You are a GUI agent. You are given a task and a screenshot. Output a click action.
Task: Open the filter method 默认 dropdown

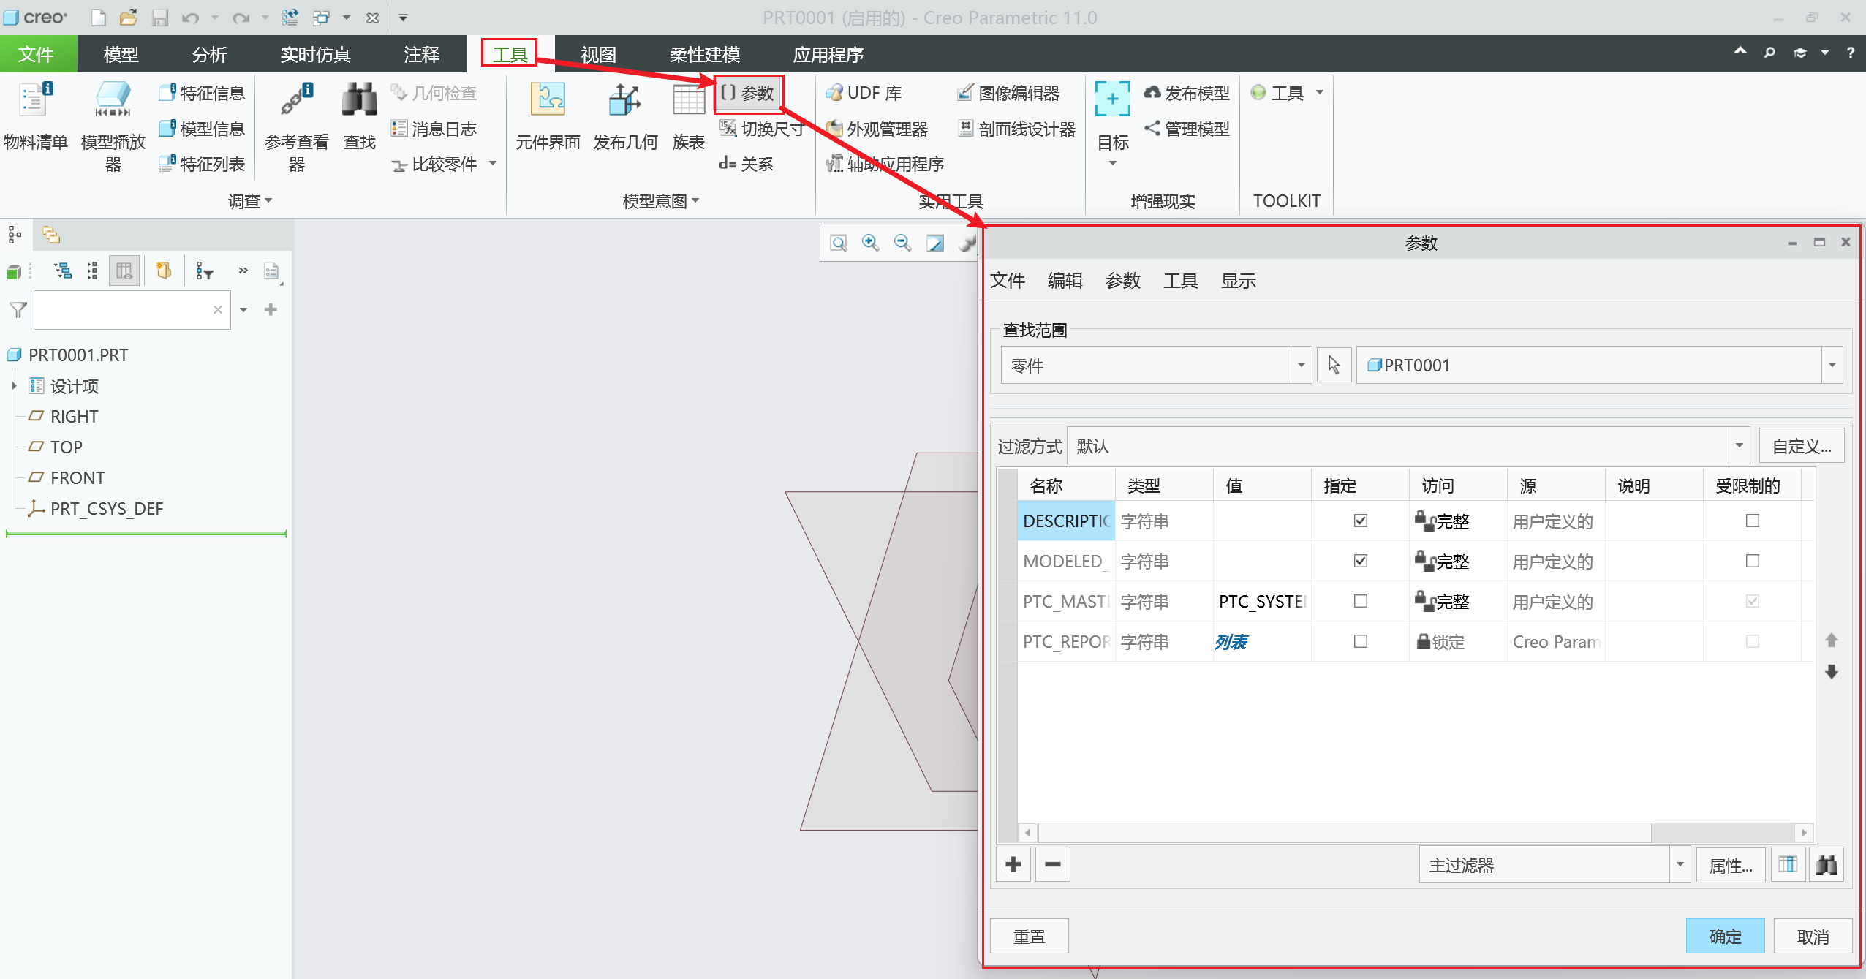(1740, 445)
